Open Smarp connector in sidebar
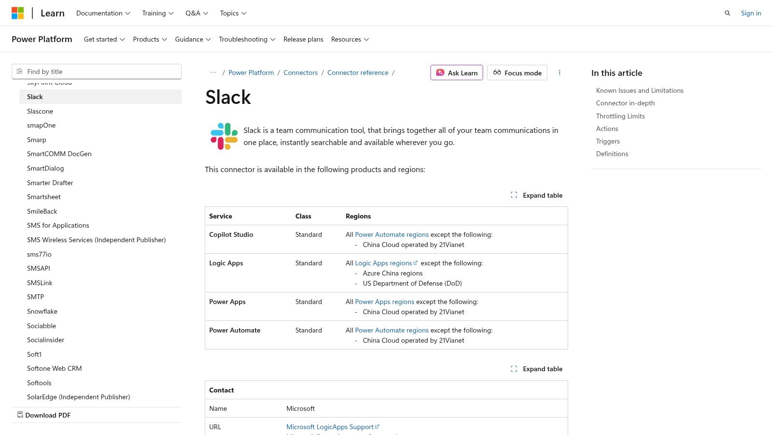Image resolution: width=773 pixels, height=435 pixels. 37,140
